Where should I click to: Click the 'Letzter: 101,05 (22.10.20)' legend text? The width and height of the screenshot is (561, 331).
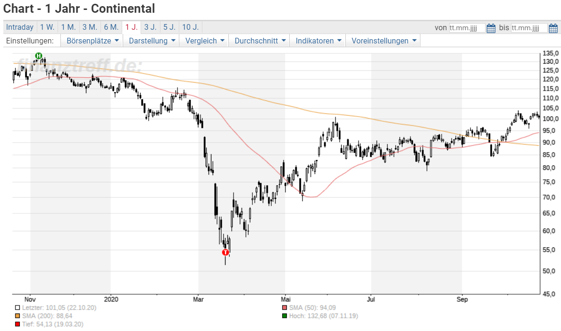click(x=59, y=308)
